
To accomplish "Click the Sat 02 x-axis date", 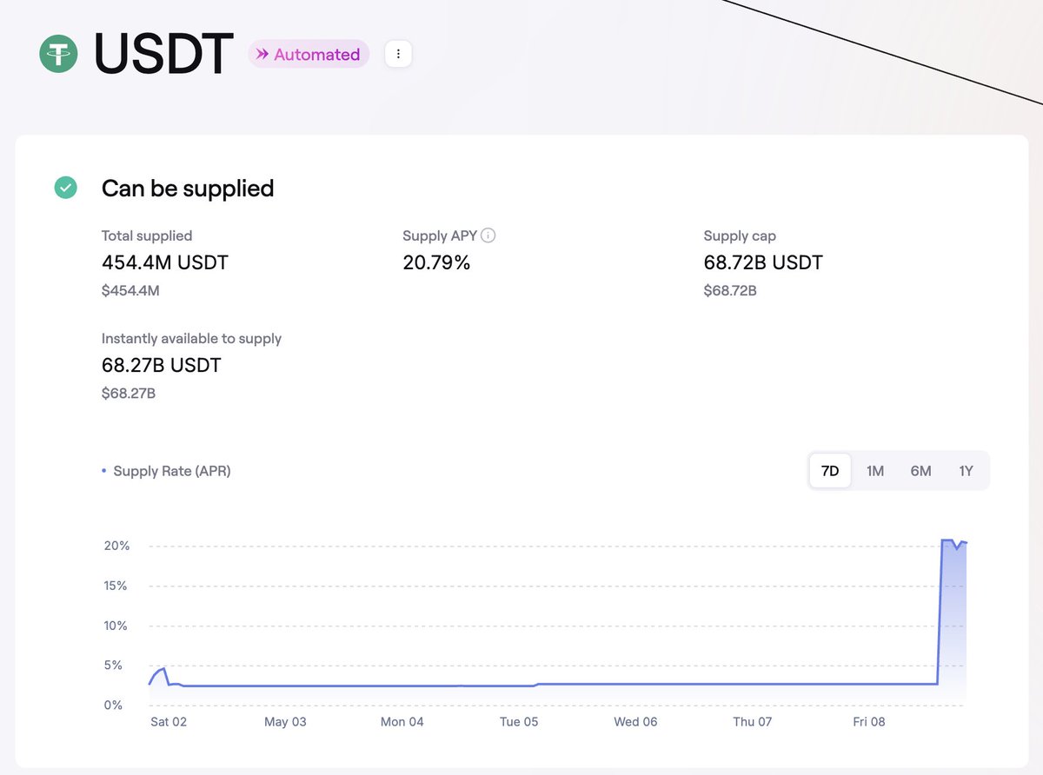I will click(169, 722).
